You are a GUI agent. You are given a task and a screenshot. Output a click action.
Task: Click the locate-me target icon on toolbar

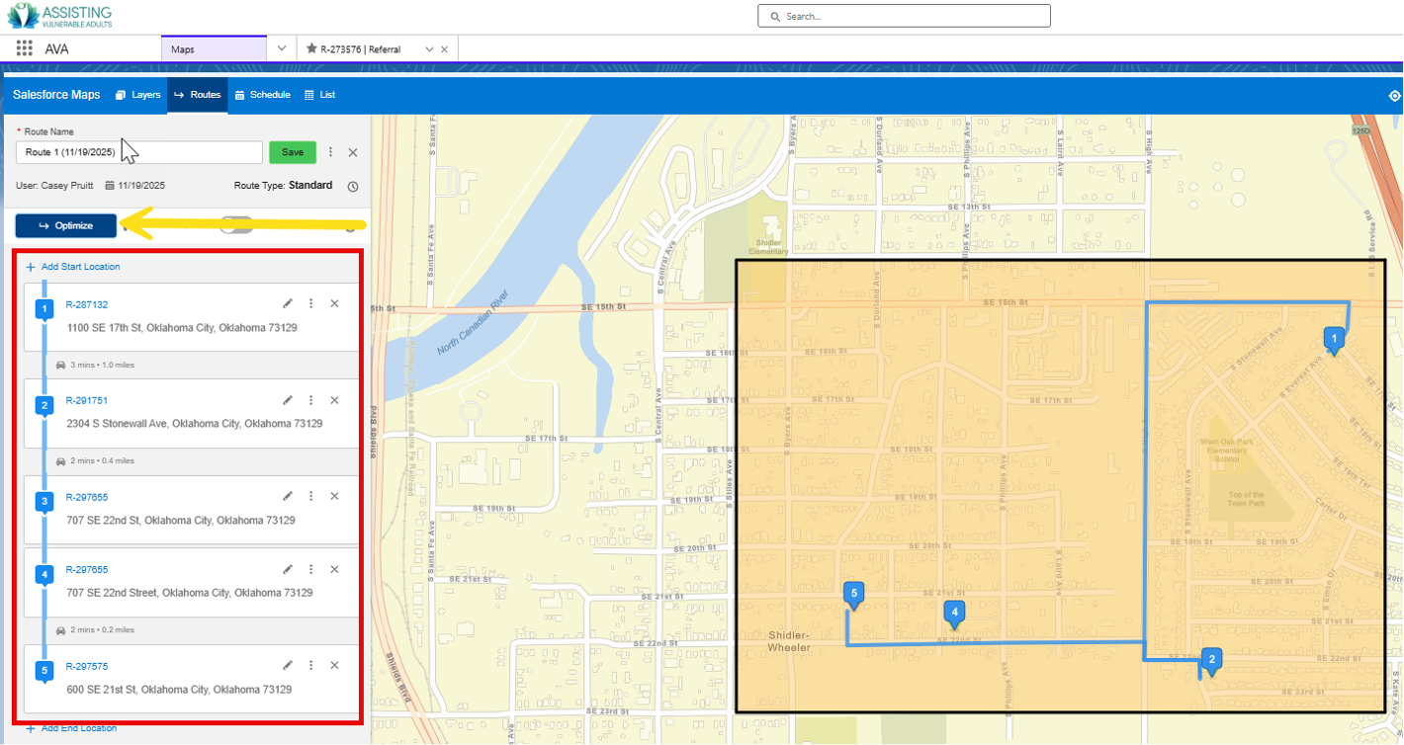tap(1394, 96)
